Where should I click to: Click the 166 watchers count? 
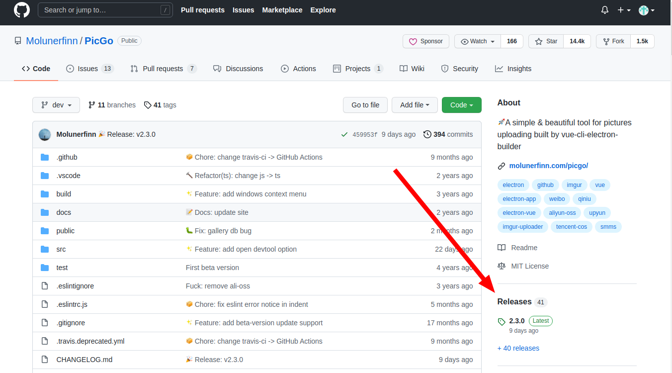coord(512,41)
